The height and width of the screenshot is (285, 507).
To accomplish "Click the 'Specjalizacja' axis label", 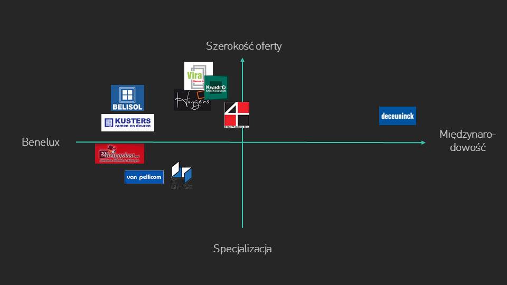I will [242, 249].
